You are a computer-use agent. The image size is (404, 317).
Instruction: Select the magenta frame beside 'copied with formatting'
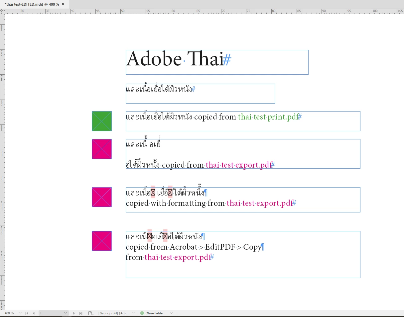tap(102, 197)
